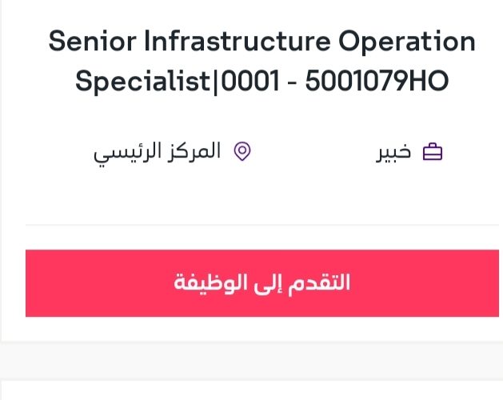Screen dimensions: 503x400
Task: Click the grey gap below the job card
Action: click(x=251, y=361)
